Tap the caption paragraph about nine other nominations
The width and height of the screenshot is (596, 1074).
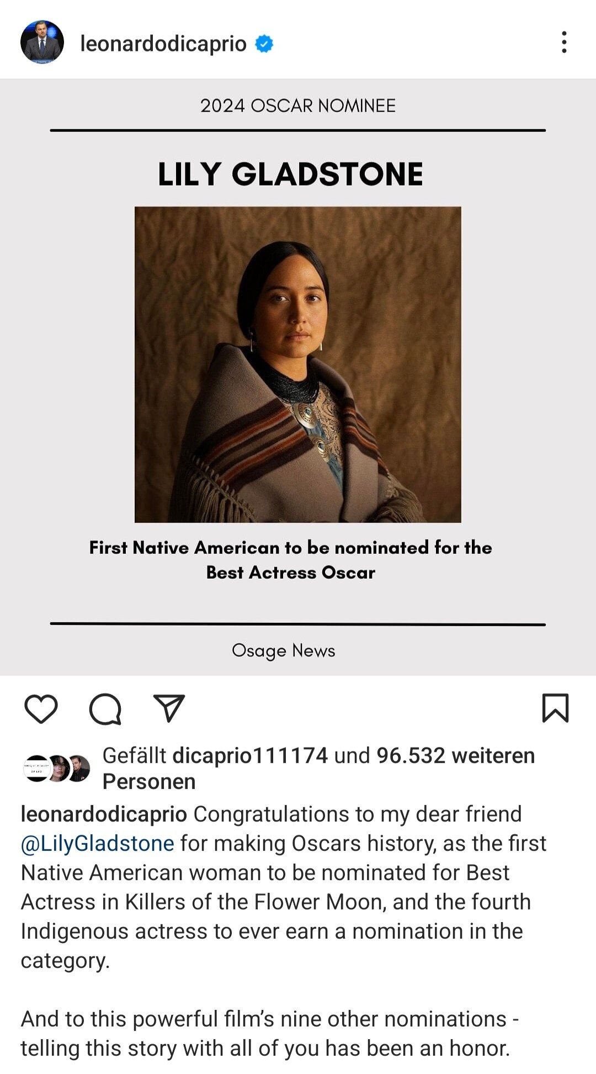[x=269, y=1034]
